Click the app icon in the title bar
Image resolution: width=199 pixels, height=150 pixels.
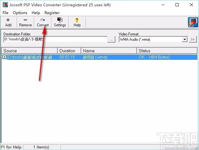click(x=5, y=5)
